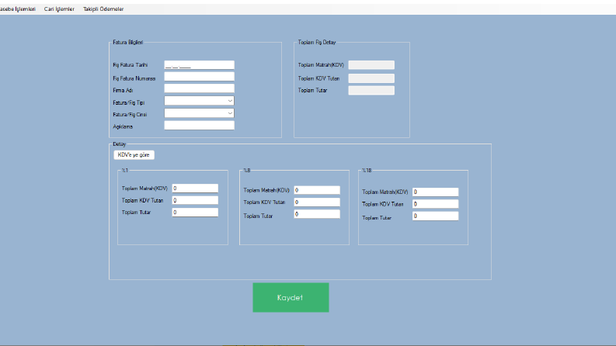
Task: Click Toplam KDV Tutarı field in %8 group
Action: click(317, 202)
